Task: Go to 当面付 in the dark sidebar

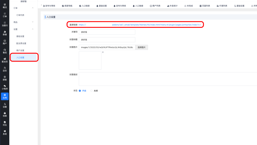Action: [5, 24]
